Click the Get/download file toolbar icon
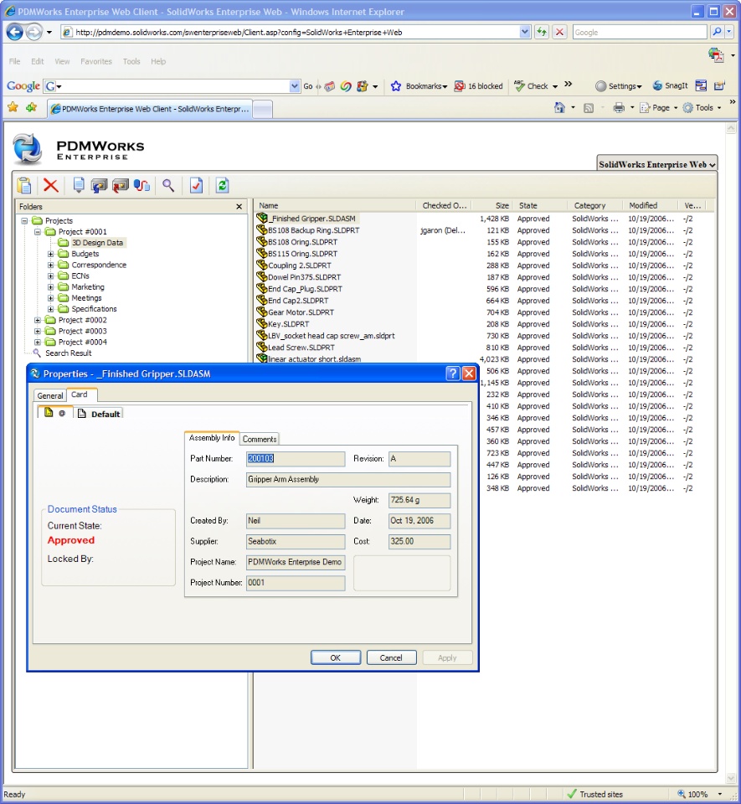The height and width of the screenshot is (804, 741). (x=79, y=185)
